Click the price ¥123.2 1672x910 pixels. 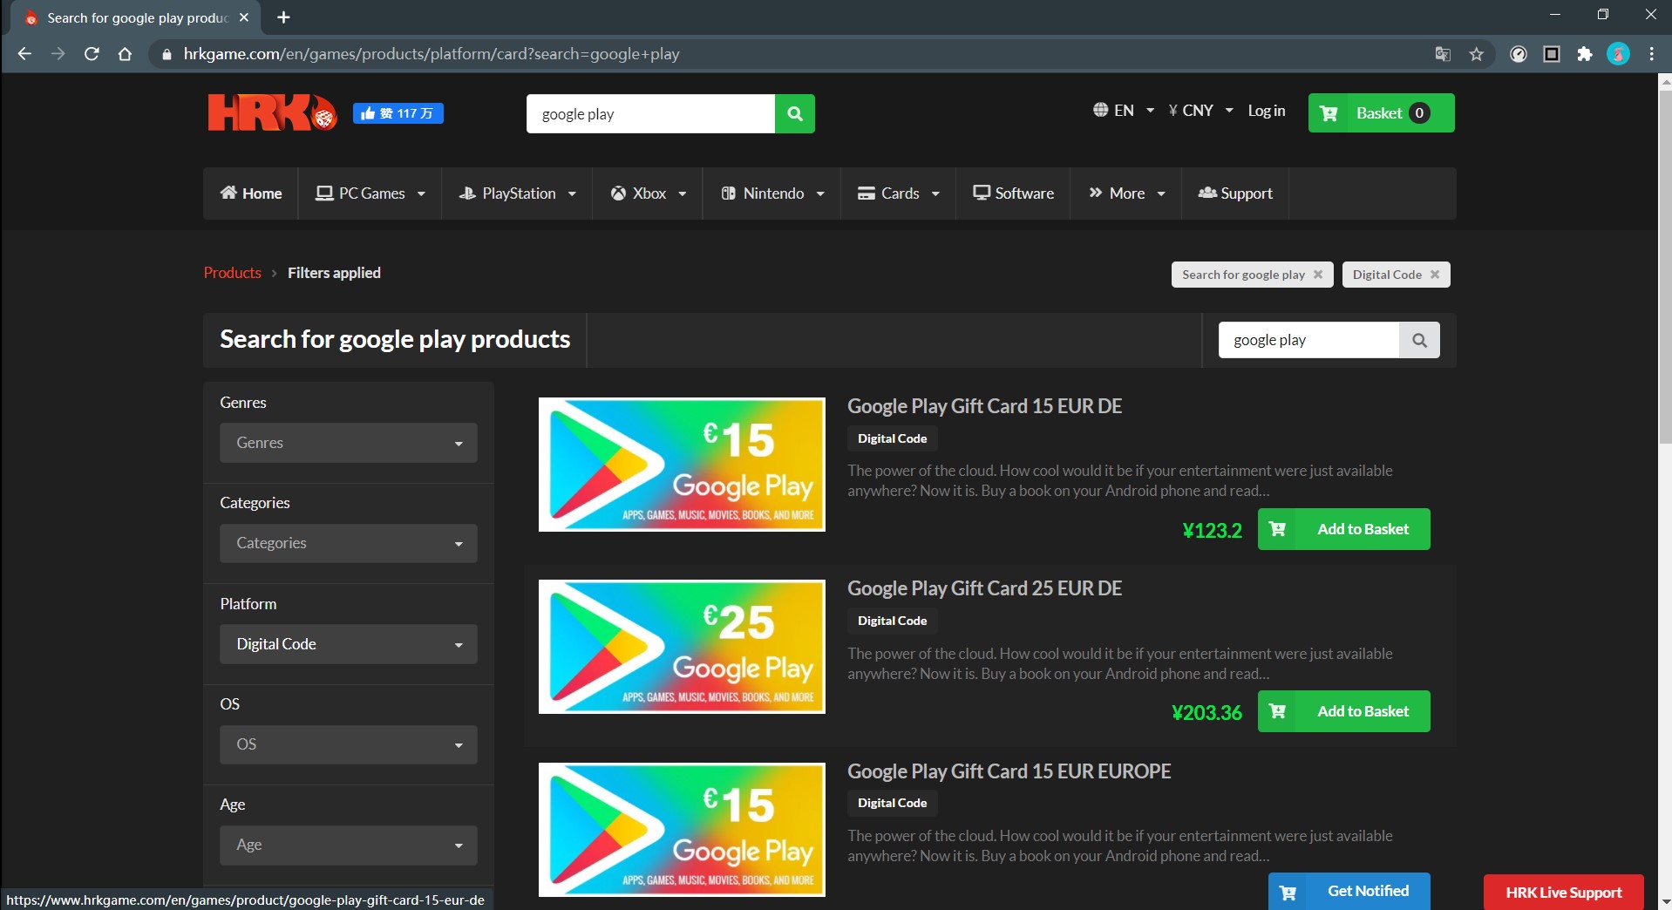click(x=1212, y=530)
